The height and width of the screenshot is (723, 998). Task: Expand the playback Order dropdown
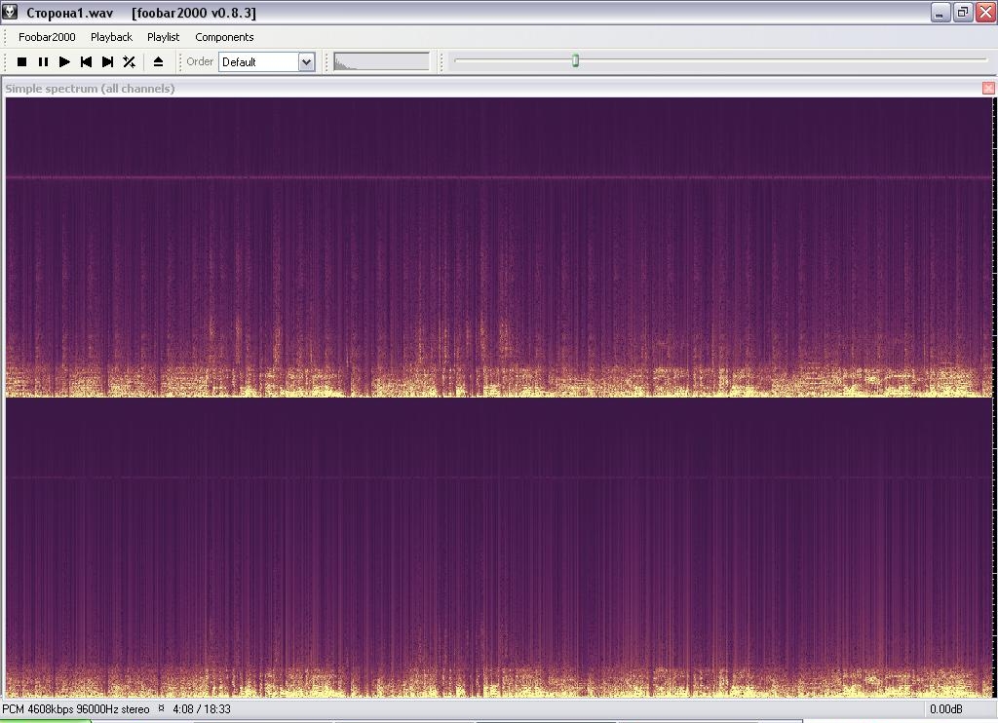305,61
